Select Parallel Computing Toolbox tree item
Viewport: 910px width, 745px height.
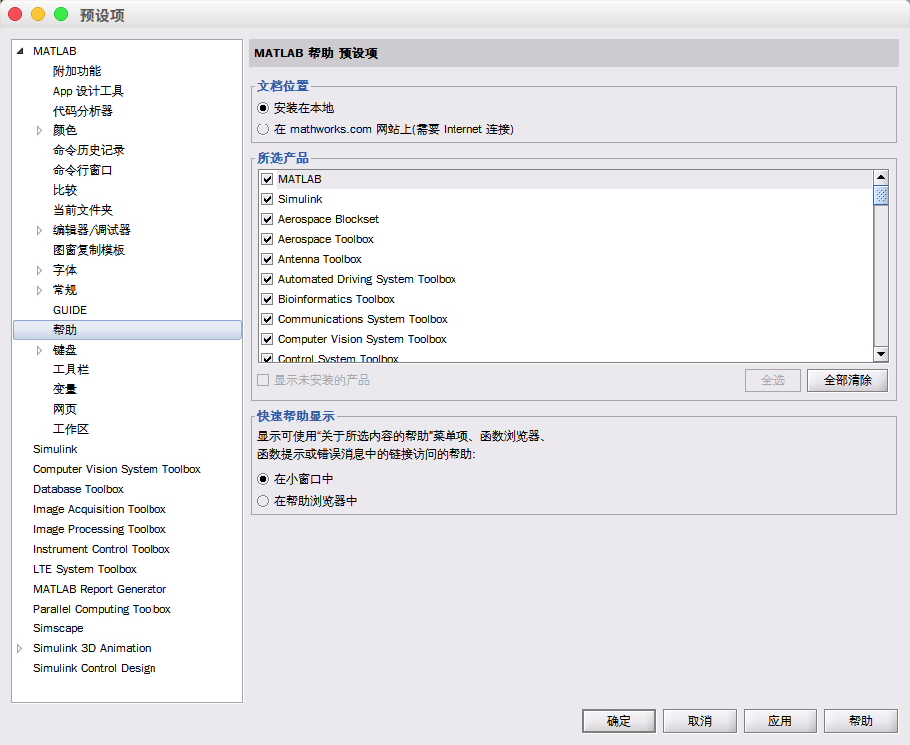pyautogui.click(x=102, y=609)
